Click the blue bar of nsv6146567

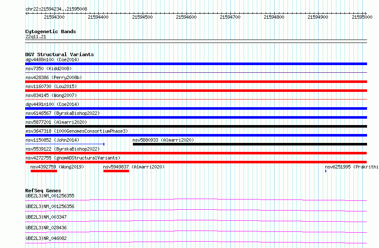pyautogui.click(x=196, y=117)
